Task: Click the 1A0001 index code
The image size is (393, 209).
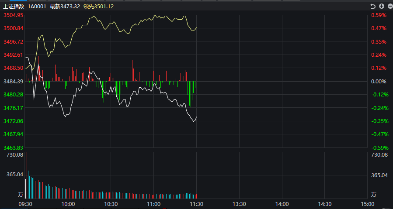Action: click(37, 7)
